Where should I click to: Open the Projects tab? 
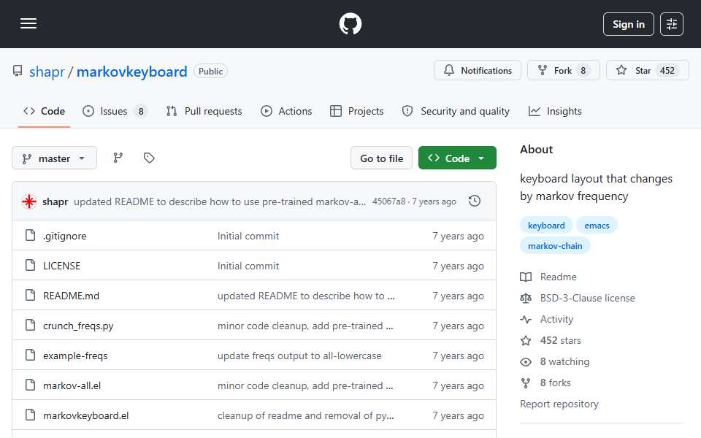[357, 111]
